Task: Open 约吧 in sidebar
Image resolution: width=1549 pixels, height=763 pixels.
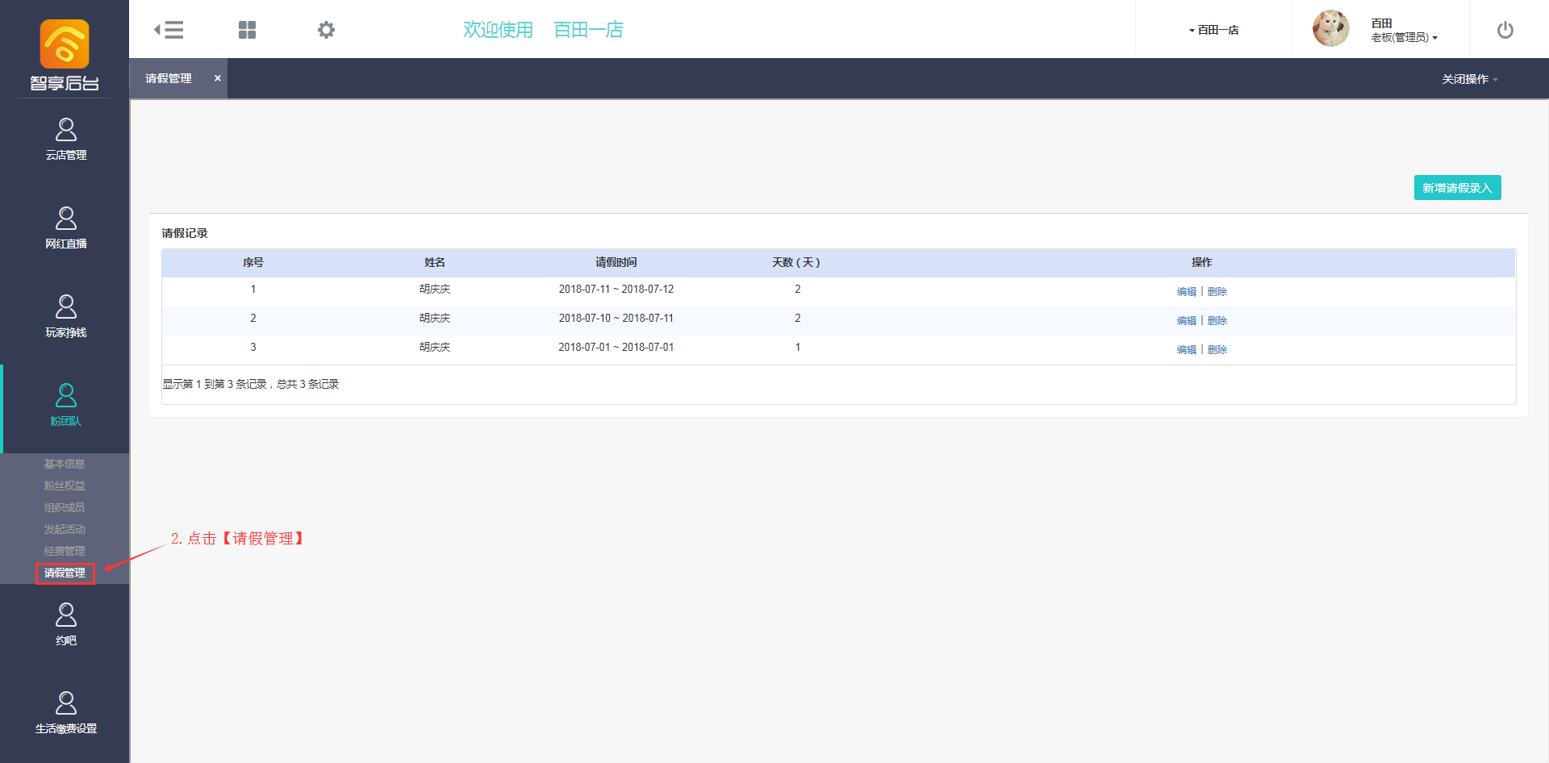Action: (x=65, y=625)
